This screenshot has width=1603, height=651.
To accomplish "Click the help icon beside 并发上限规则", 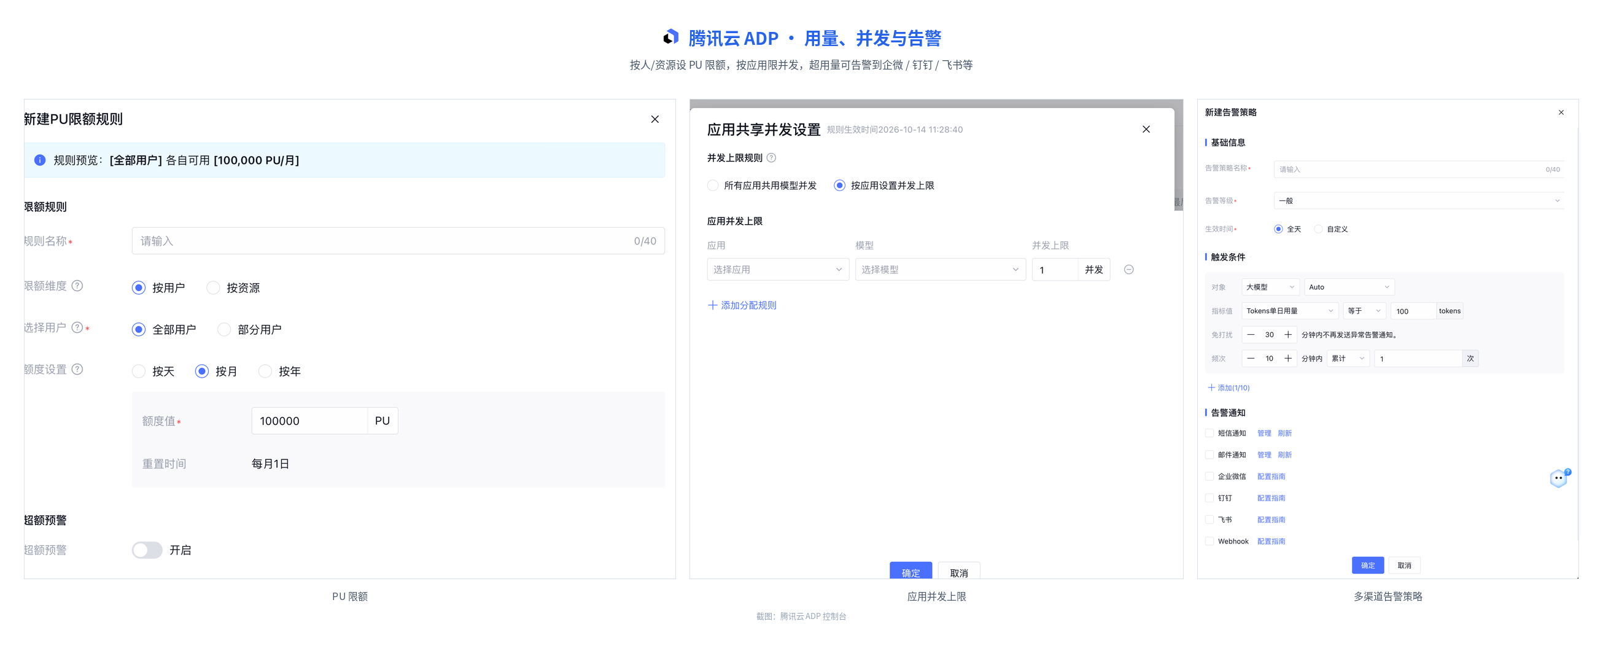I will [771, 157].
